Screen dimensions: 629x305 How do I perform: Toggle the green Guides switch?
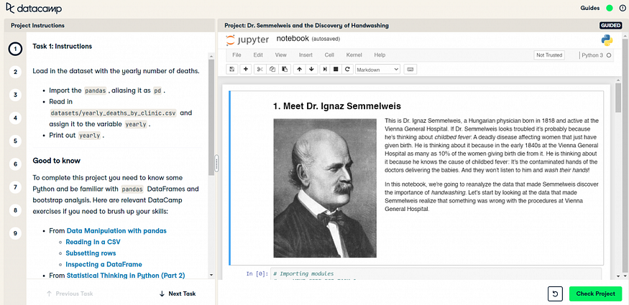pos(610,8)
